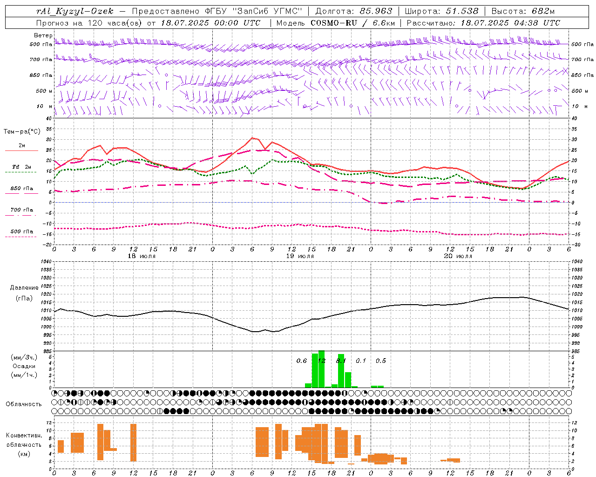Viewport: 596px width, 477px height.
Task: Click the calculation time Рассчитано: 18.07.2025 04:38 UTC
Action: [483, 23]
